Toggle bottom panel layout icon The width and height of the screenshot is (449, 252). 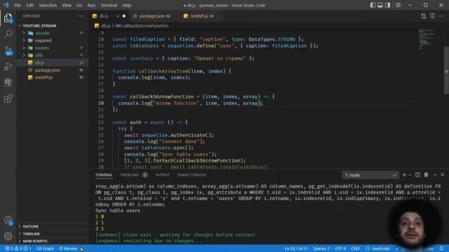point(380,5)
